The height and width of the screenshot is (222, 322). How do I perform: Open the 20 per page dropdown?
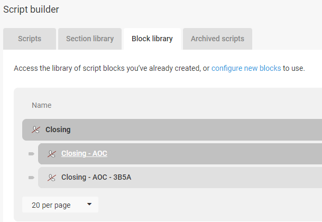60,205
